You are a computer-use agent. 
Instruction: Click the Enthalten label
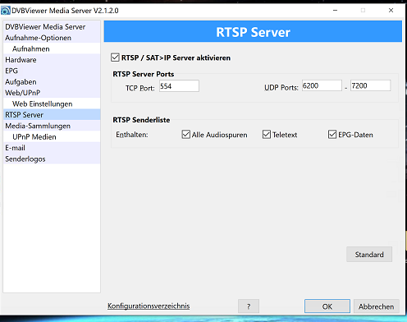click(x=132, y=135)
